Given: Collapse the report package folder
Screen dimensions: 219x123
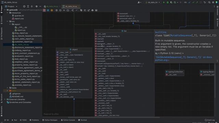Looking at the screenshot, I should [x=10, y=24].
